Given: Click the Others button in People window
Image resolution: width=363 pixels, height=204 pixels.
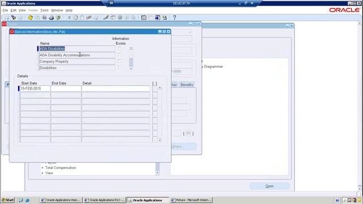Looking at the screenshot, I should 184,146.
